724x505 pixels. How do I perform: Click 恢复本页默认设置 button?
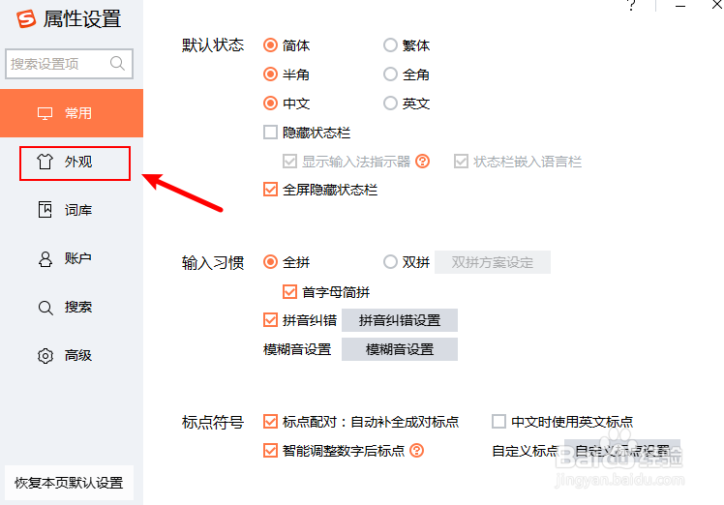(69, 483)
